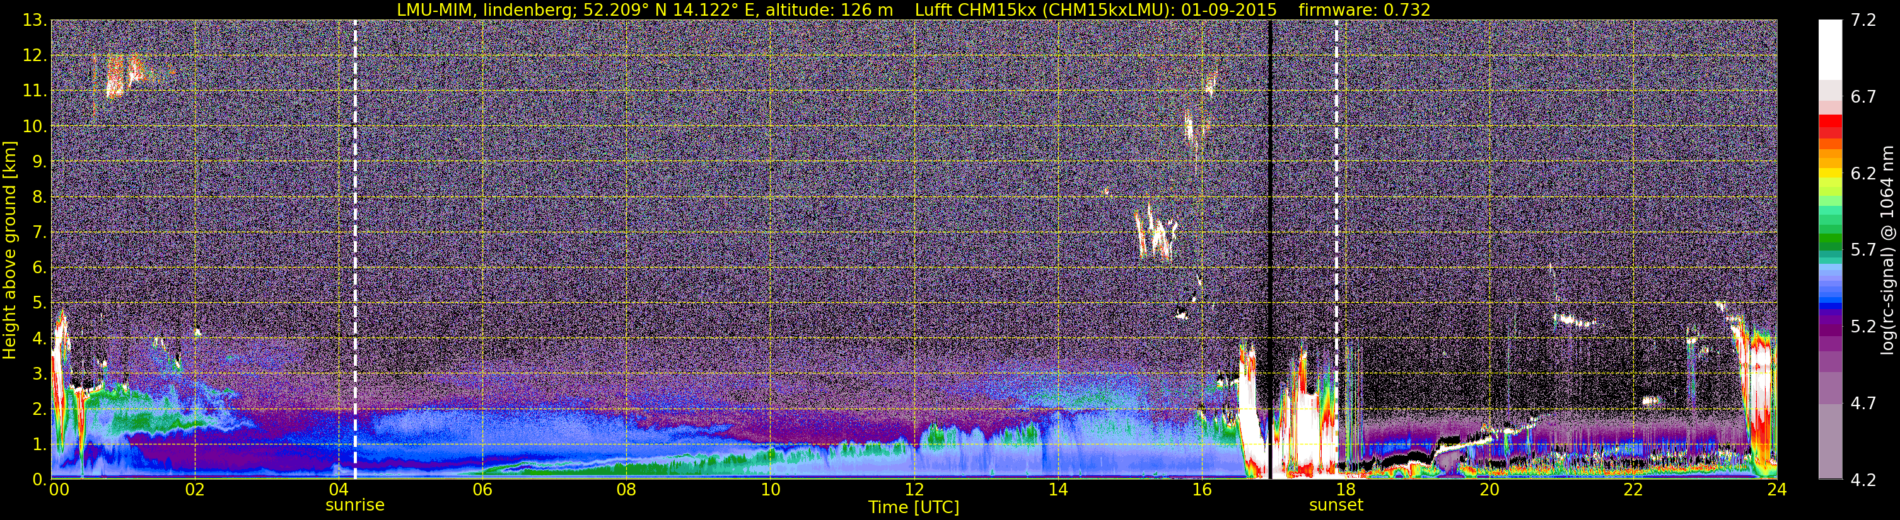Click the time axis tick label 22
The width and height of the screenshot is (1900, 520).
pos(1633,490)
